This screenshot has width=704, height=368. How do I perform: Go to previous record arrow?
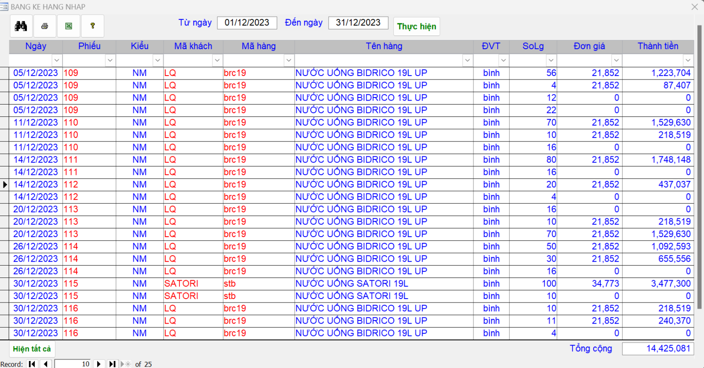coord(46,364)
